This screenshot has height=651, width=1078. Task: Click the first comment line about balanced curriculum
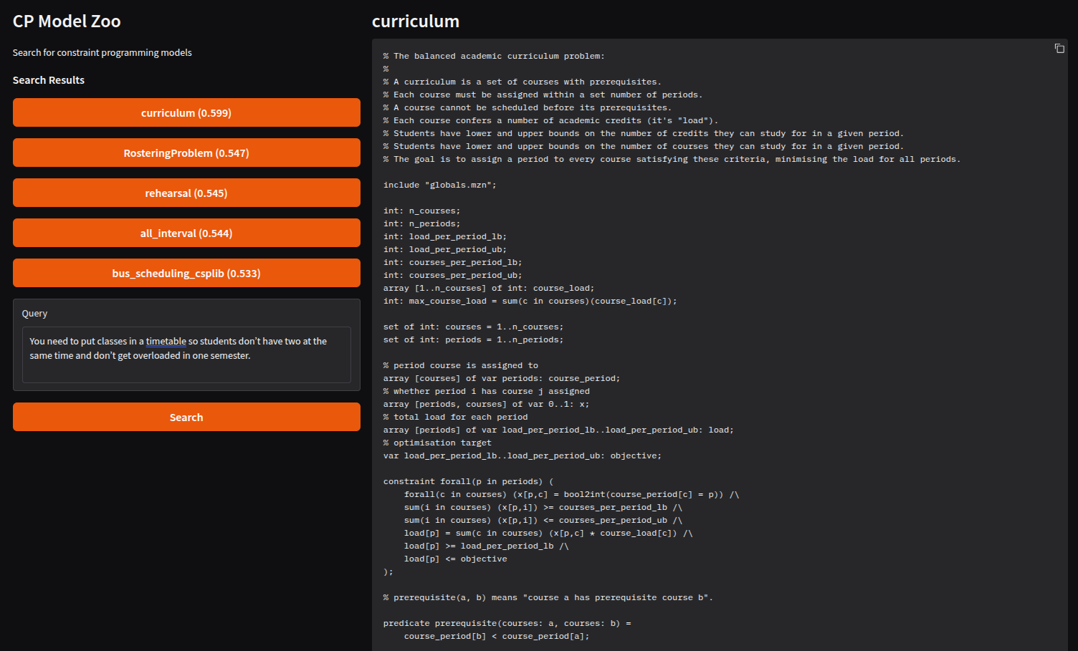[x=494, y=57]
